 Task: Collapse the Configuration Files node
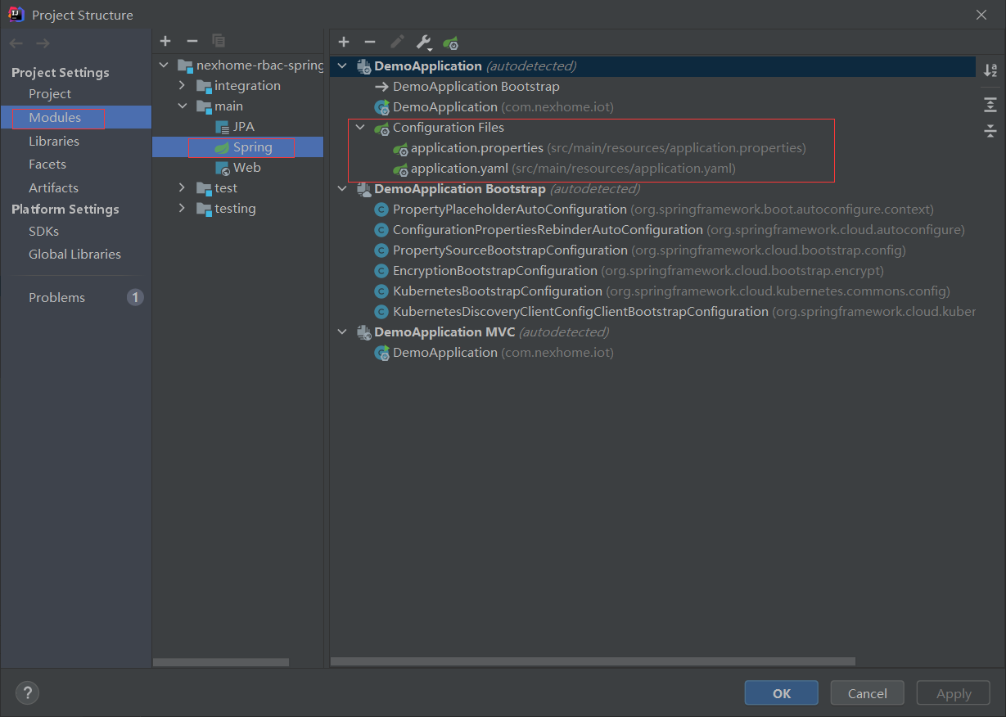[x=360, y=128]
